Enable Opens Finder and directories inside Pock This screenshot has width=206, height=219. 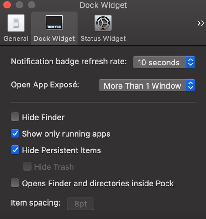15,183
